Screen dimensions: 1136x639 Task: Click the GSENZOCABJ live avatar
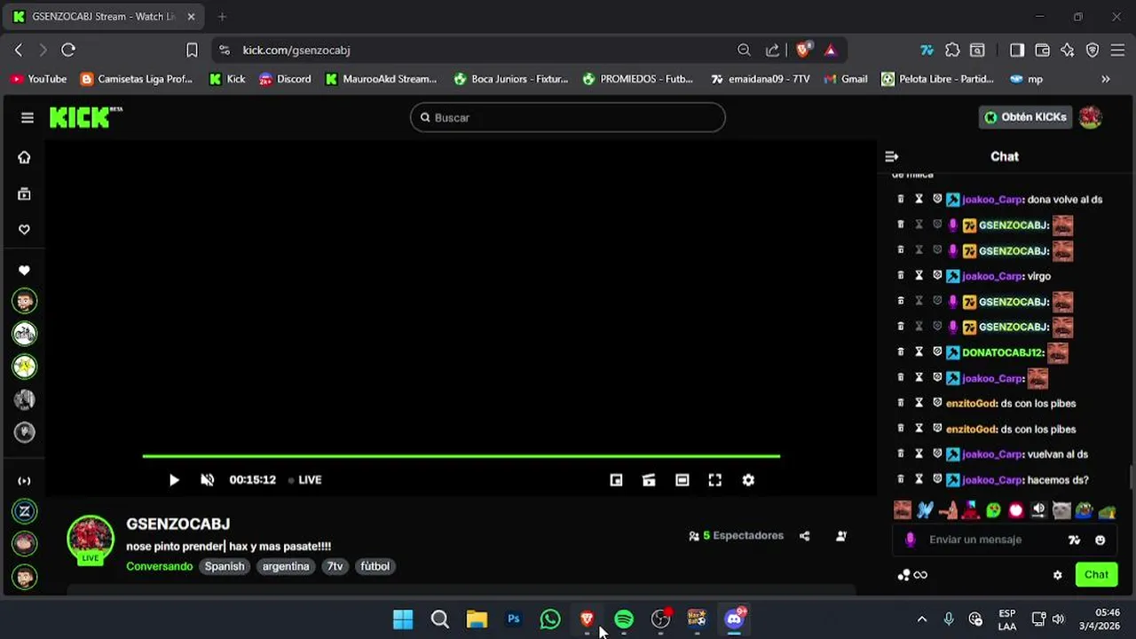pos(91,540)
